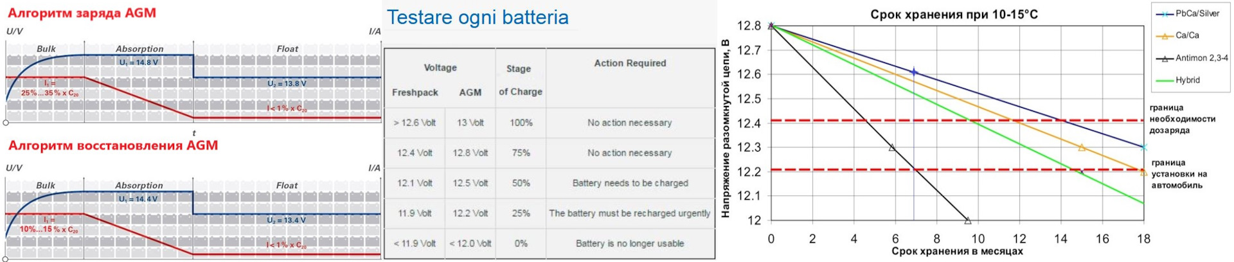
Task: Click the Antimon 2,3-4 legend marker
Action: click(x=1165, y=58)
